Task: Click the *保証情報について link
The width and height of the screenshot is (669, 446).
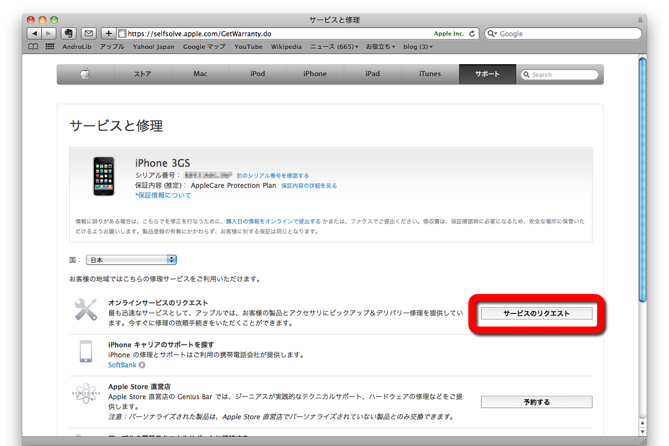Action: pos(163,195)
